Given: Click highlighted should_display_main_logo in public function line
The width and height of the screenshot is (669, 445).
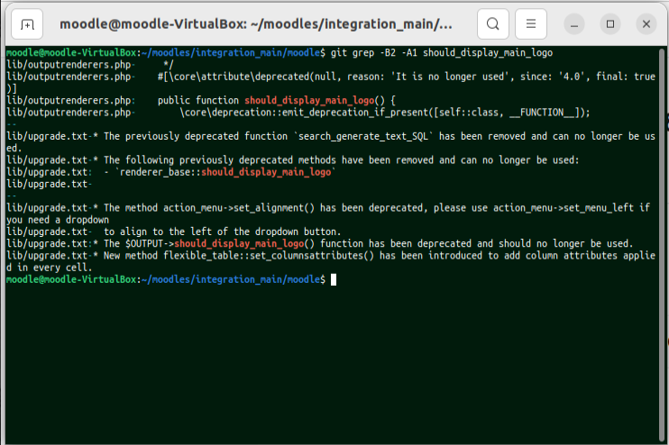Looking at the screenshot, I should [x=309, y=101].
